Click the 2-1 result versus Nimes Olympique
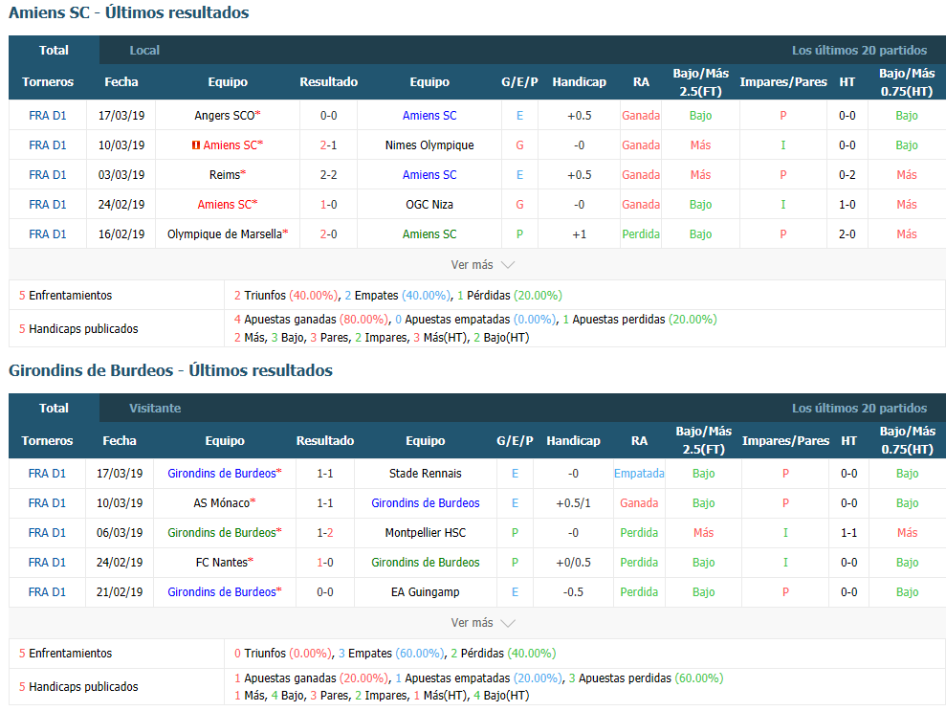 tap(329, 144)
